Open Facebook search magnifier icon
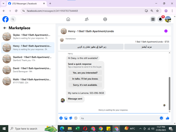The height and width of the screenshot is (132, 176). tap(13, 19)
